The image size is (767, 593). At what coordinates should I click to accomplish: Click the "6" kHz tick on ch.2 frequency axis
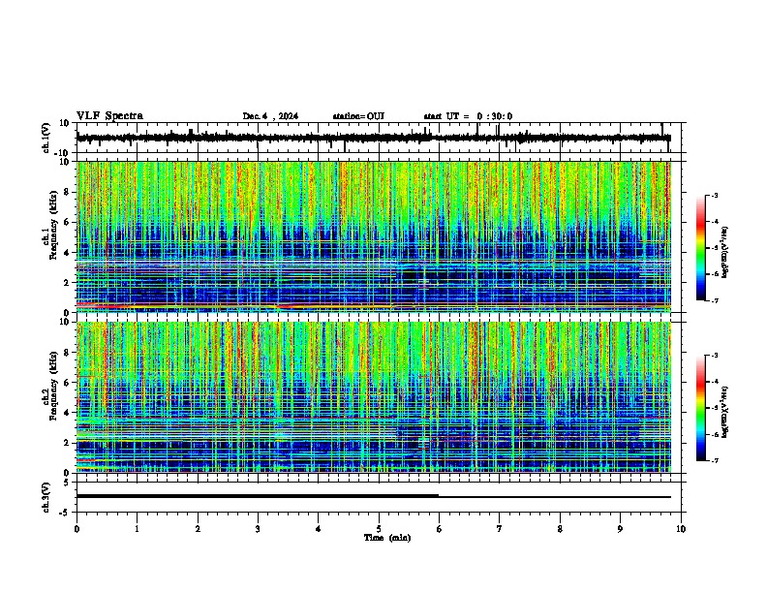pyautogui.click(x=68, y=382)
